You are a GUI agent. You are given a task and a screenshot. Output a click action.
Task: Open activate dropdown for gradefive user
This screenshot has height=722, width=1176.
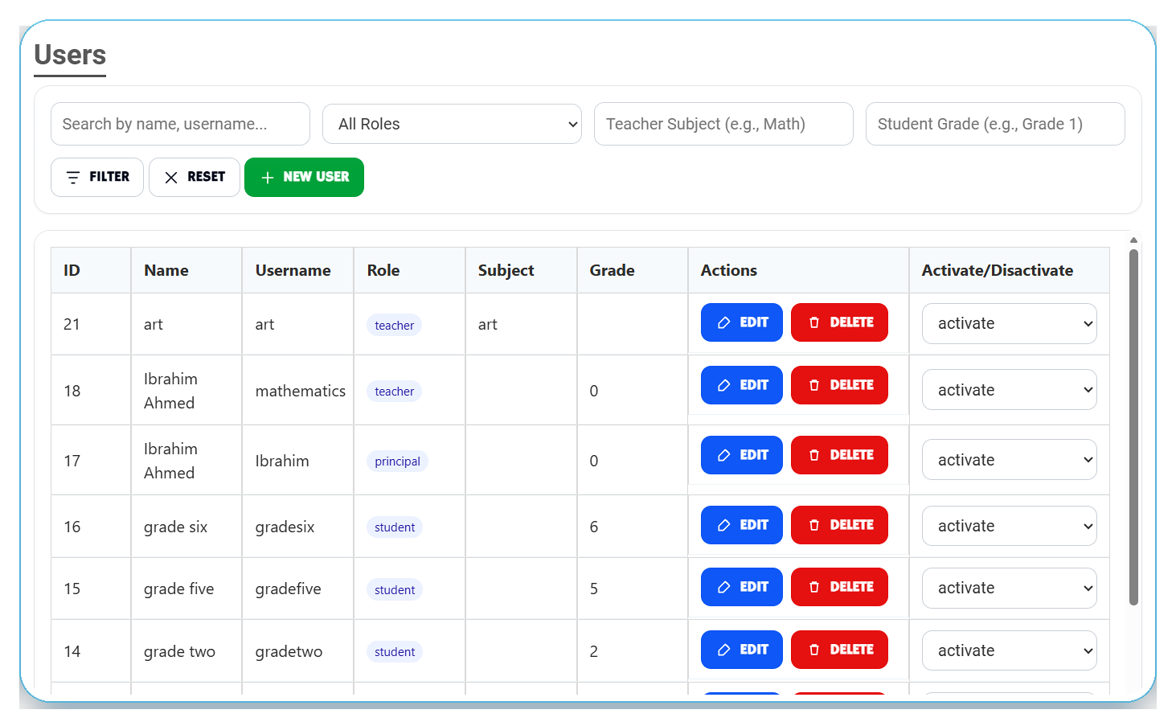pyautogui.click(x=1009, y=588)
